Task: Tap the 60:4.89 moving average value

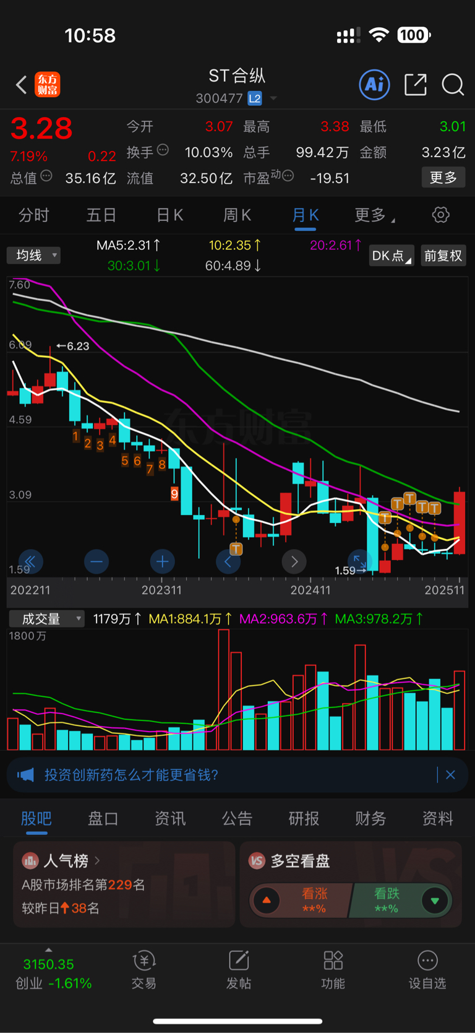Action: (x=233, y=266)
